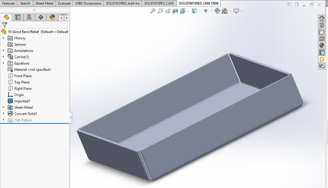The image size is (328, 188).
Task: Open Appearances, Scenes and Decals pane
Action: (322, 45)
